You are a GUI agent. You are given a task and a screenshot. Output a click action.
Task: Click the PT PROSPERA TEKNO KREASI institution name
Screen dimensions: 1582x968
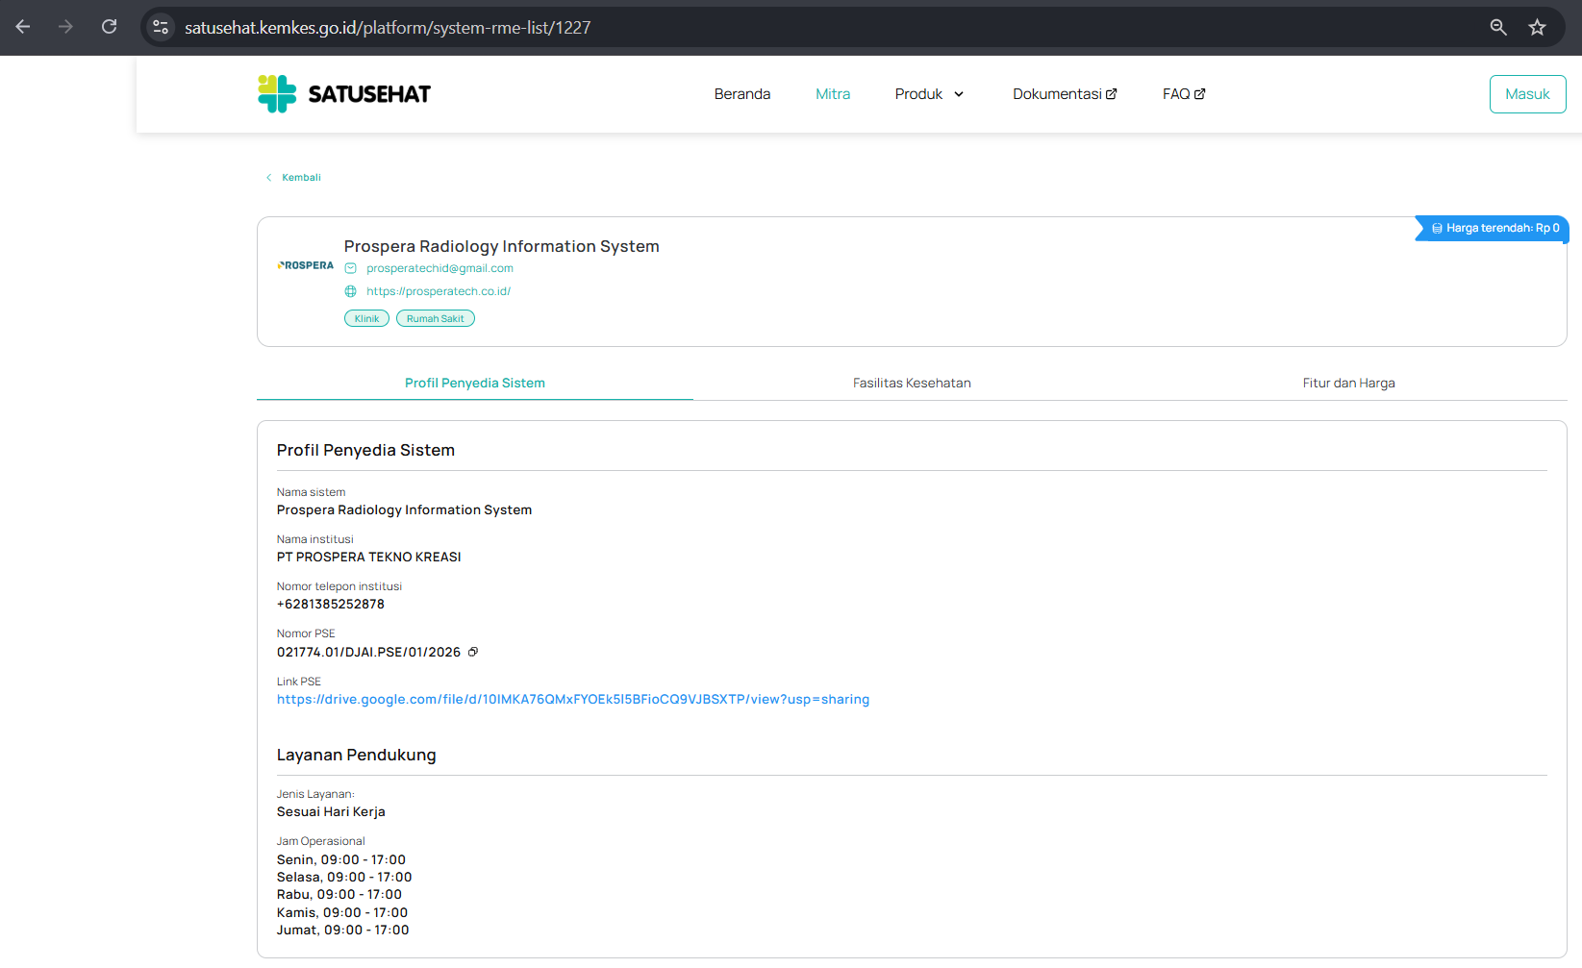click(369, 558)
